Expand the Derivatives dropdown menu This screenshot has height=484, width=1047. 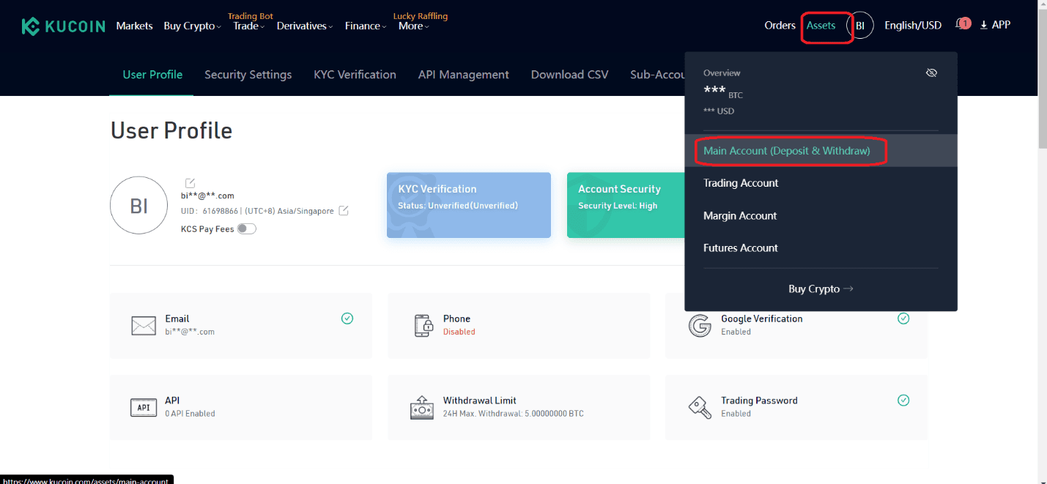[x=304, y=26]
